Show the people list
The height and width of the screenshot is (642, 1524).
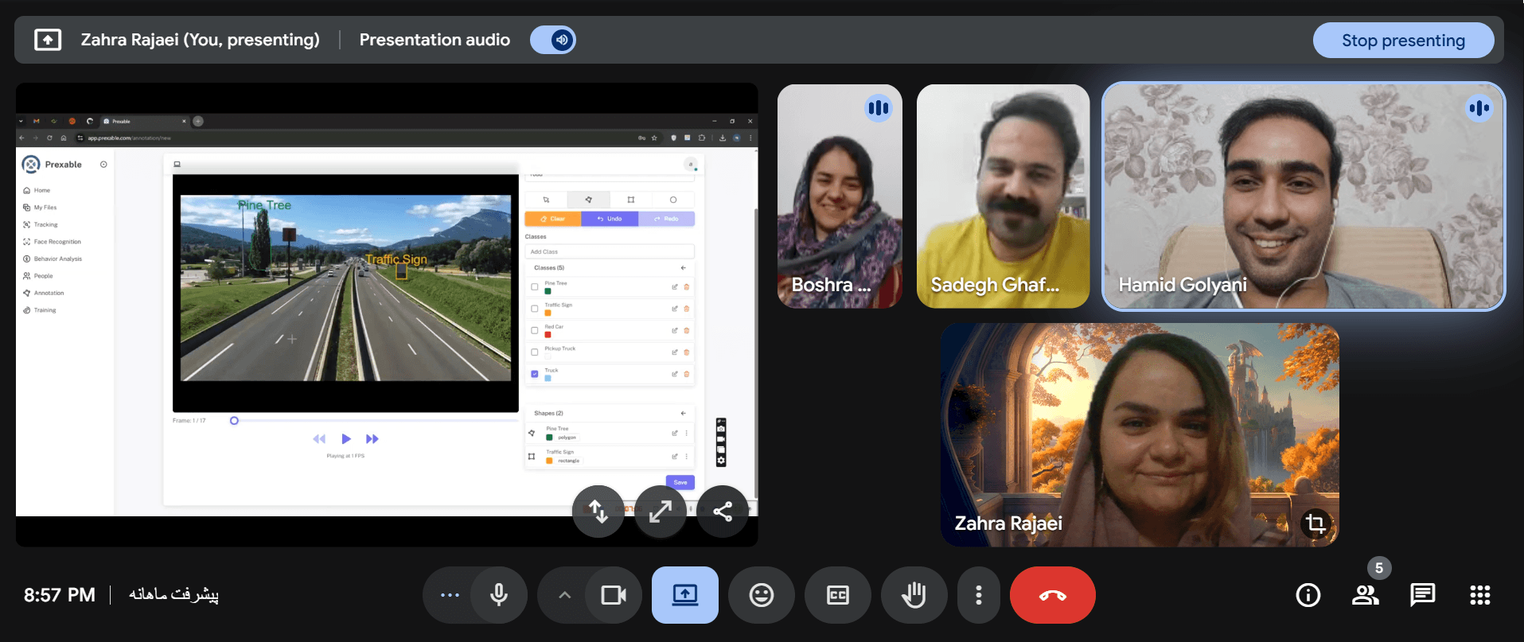click(1366, 595)
